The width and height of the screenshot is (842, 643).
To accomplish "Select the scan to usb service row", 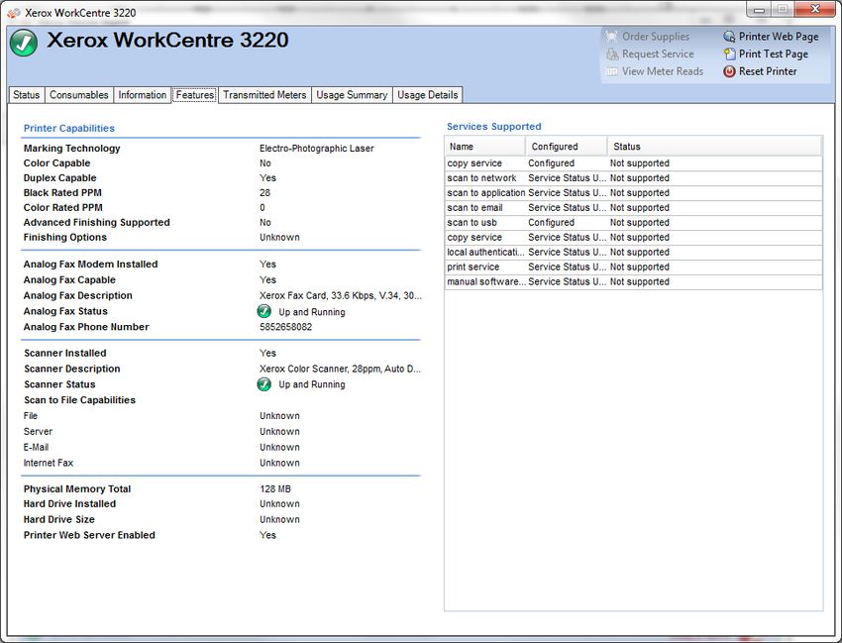I will pyautogui.click(x=634, y=222).
